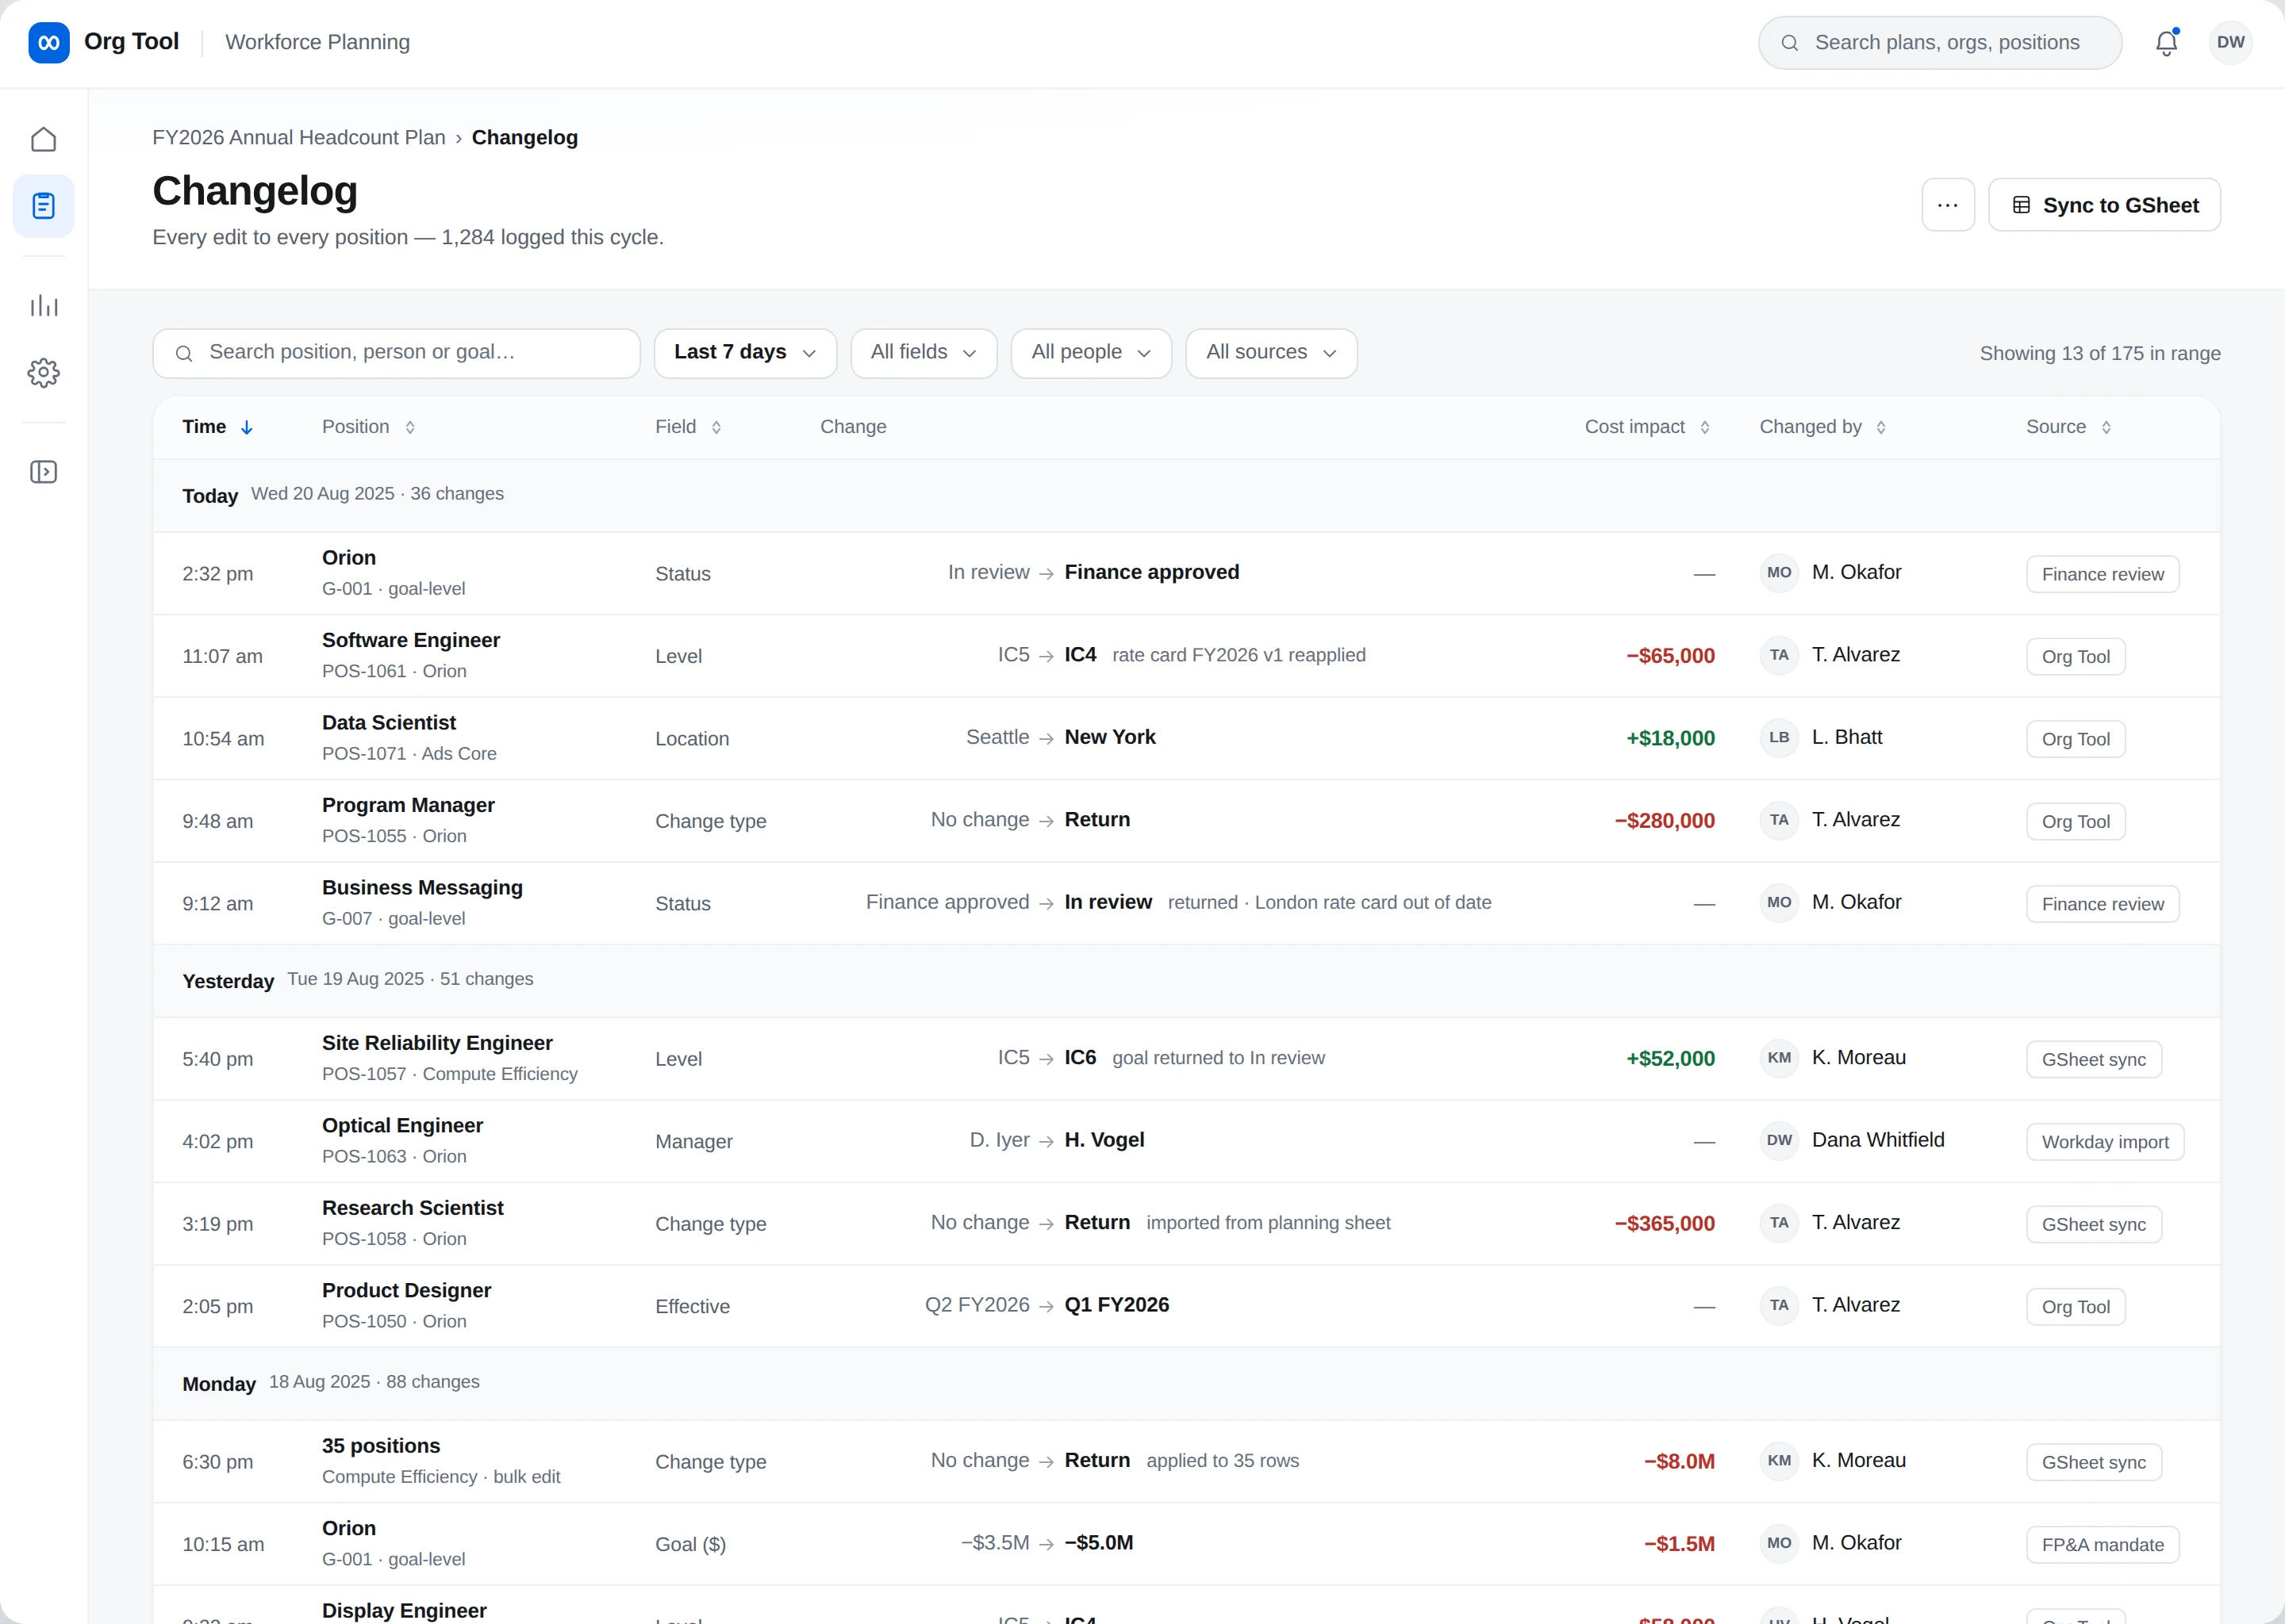The image size is (2285, 1624).
Task: Click Finance review tag in Orion 2:32 pm row
Action: 2102,574
